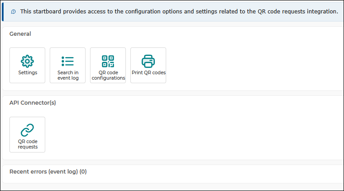The image size is (344, 191).
Task: Click the Recent errors count (0)
Action: click(83, 171)
